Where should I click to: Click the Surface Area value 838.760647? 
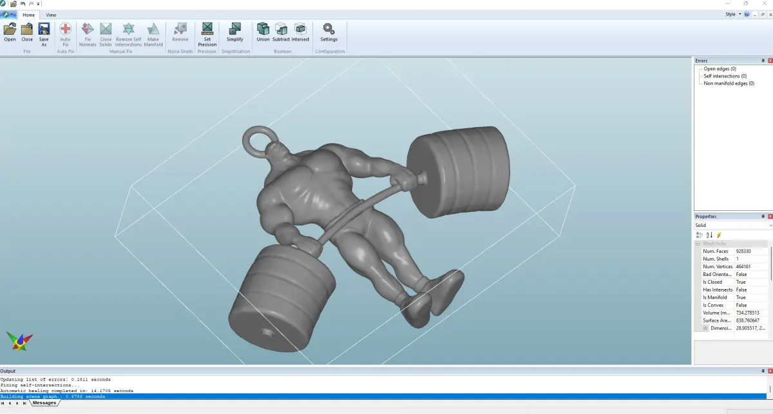[747, 320]
